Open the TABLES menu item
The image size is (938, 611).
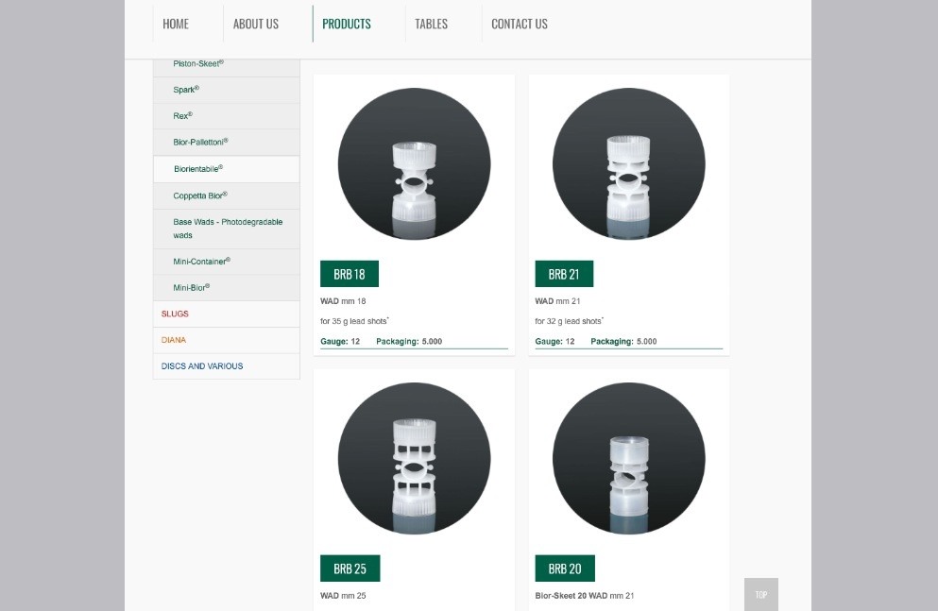click(x=431, y=24)
